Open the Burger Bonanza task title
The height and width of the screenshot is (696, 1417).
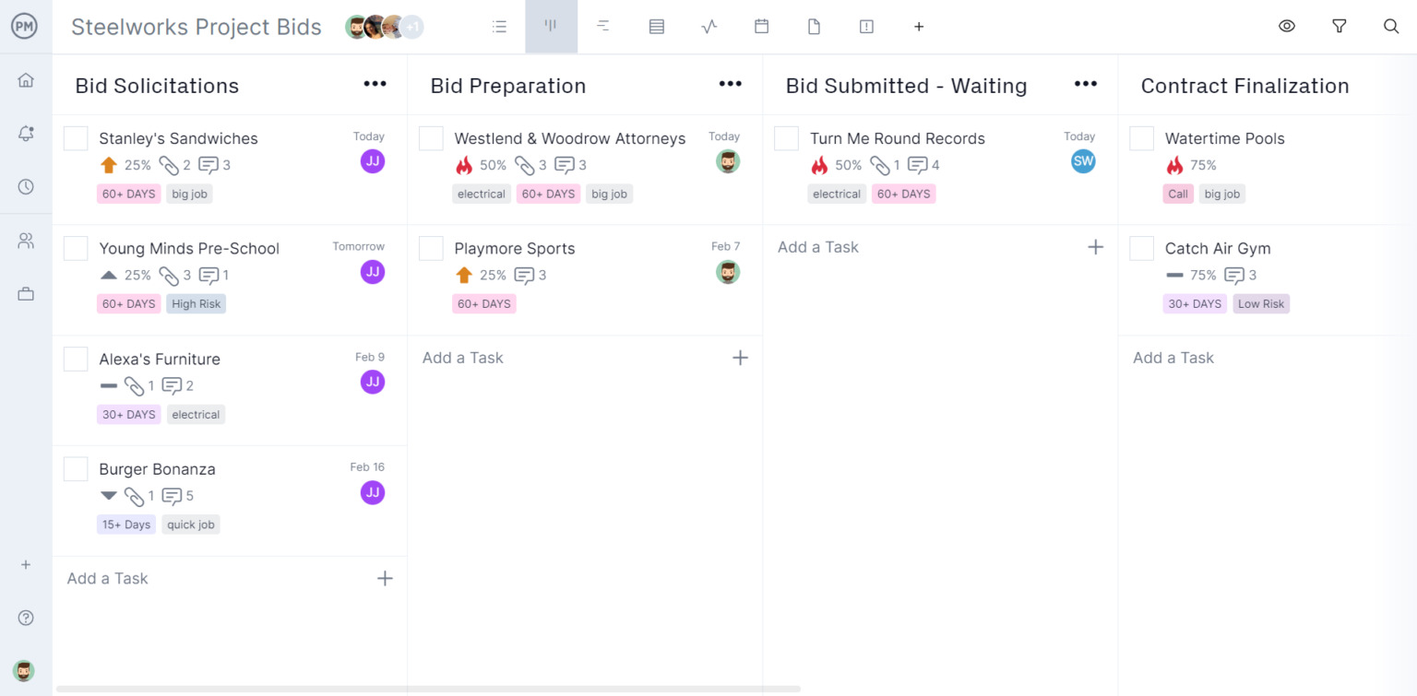click(x=157, y=469)
